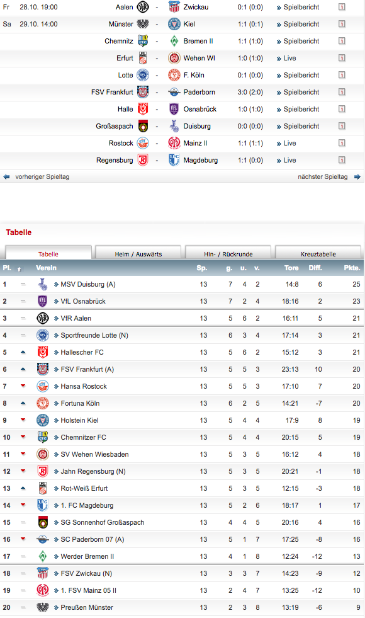The height and width of the screenshot is (618, 365).
Task: Click the Preußen Münster crest in the table
Action: point(43,607)
